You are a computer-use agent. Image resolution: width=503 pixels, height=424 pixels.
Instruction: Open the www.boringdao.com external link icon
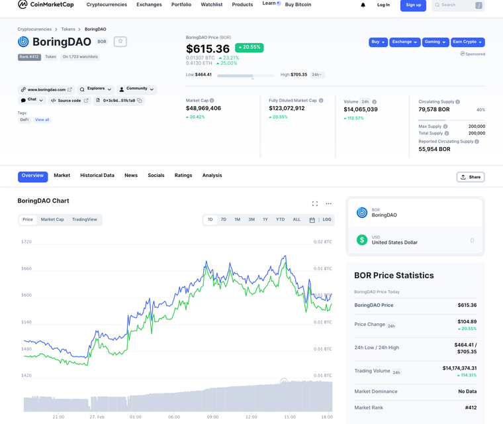(69, 89)
